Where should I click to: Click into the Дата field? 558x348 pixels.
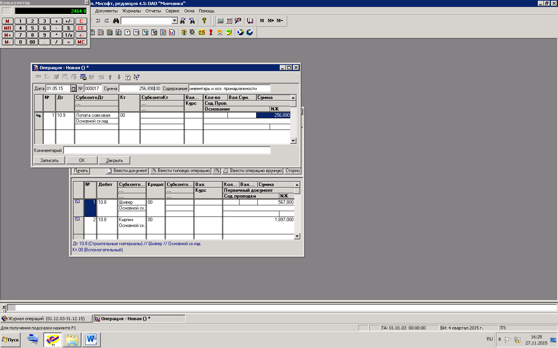(58, 89)
